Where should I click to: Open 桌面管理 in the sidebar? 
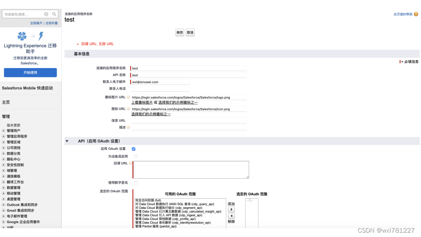(14, 199)
